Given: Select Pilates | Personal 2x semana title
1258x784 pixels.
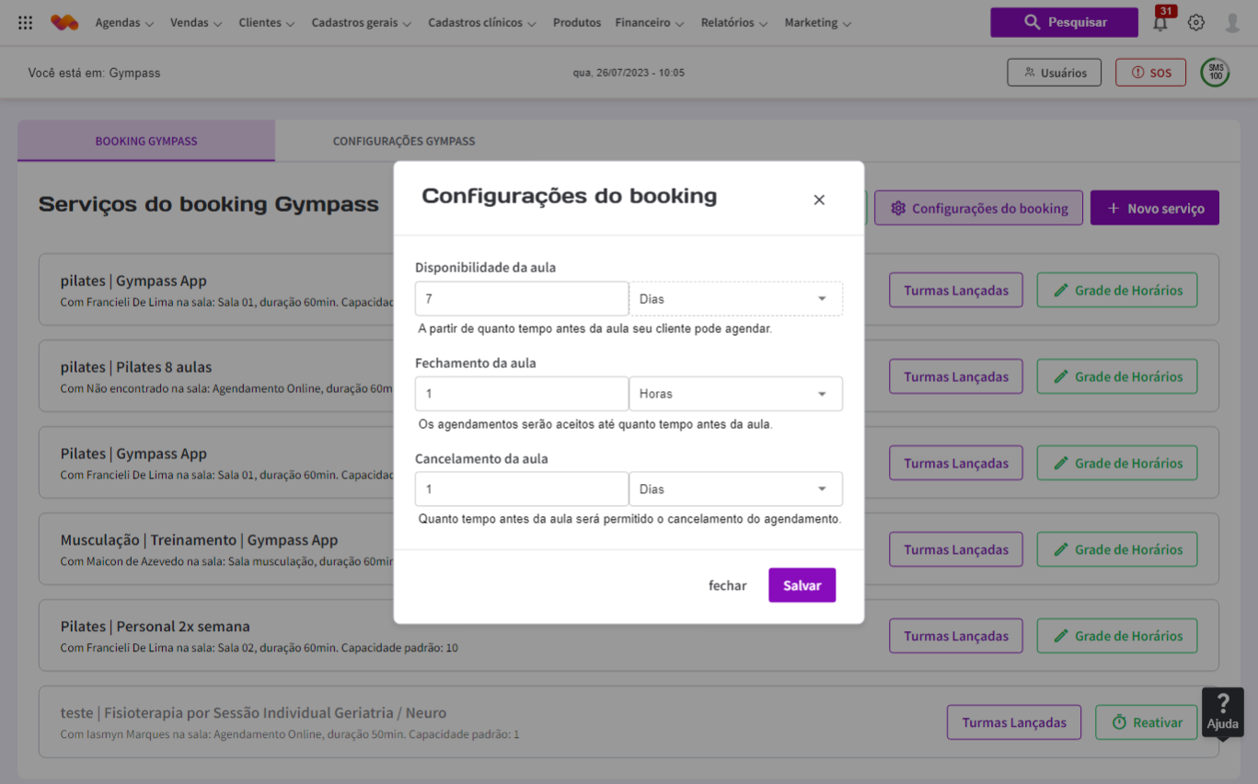Looking at the screenshot, I should tap(156, 627).
